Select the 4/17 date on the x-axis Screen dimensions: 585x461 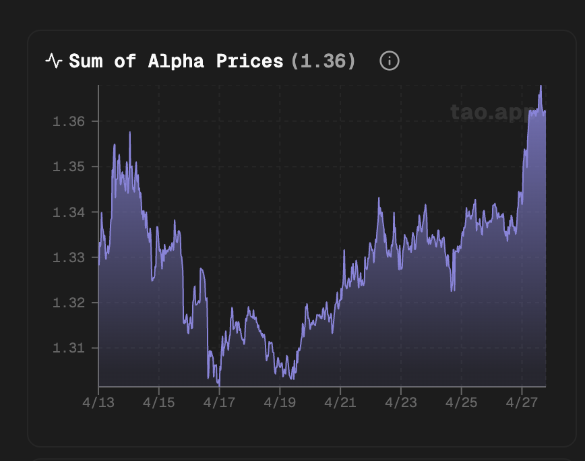click(x=219, y=402)
